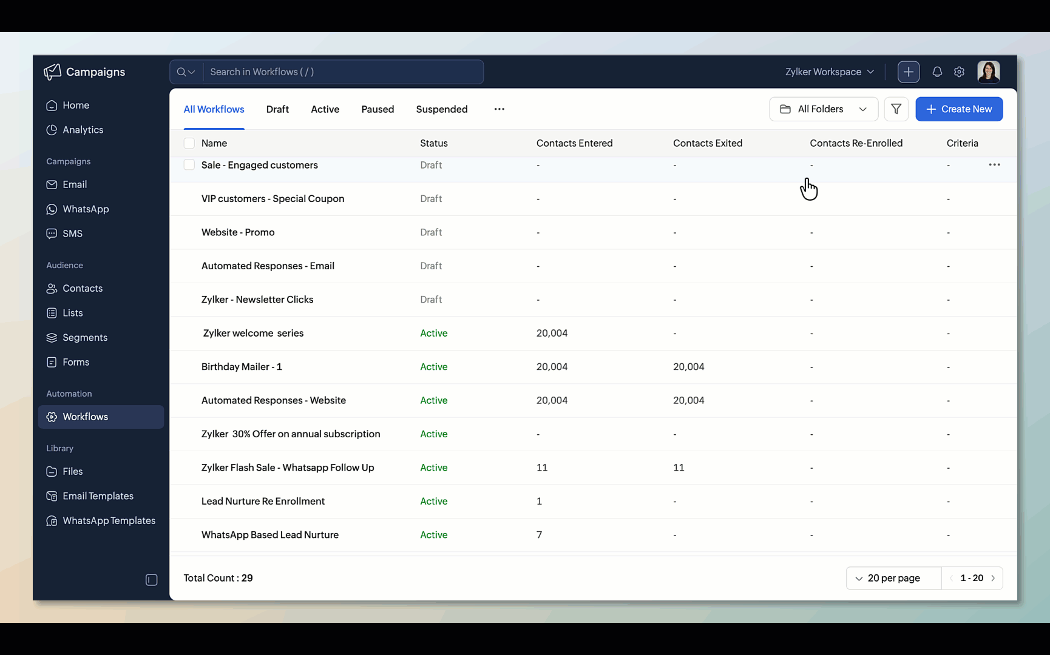Screen dimensions: 1050x655
Task: Switch to the Active tab
Action: (x=325, y=109)
